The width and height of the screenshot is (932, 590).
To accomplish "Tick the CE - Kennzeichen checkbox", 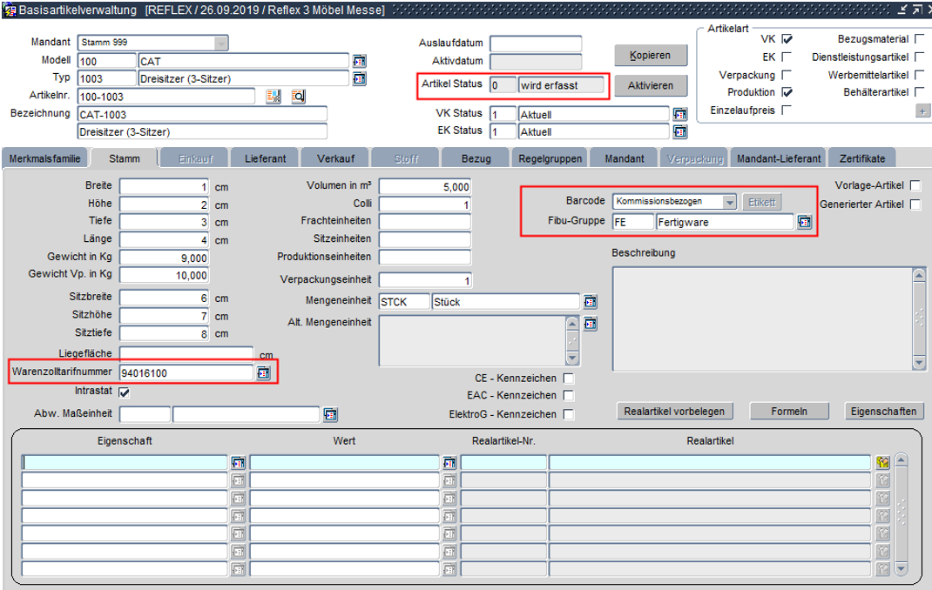I will (x=569, y=379).
